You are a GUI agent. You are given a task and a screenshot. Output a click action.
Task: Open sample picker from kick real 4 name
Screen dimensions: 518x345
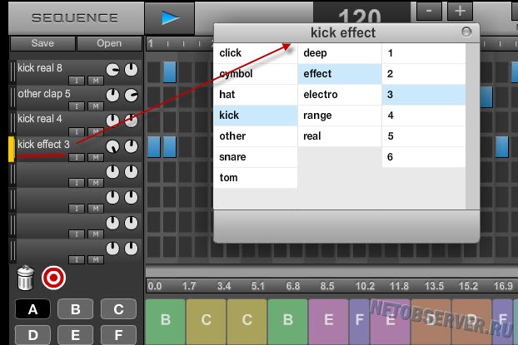point(40,119)
